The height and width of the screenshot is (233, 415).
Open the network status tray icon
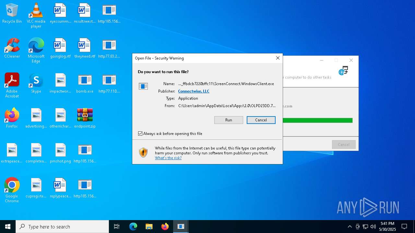(x=365, y=227)
